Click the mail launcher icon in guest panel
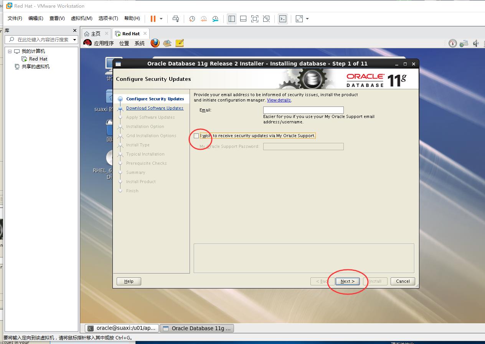485x344 pixels. pos(167,43)
